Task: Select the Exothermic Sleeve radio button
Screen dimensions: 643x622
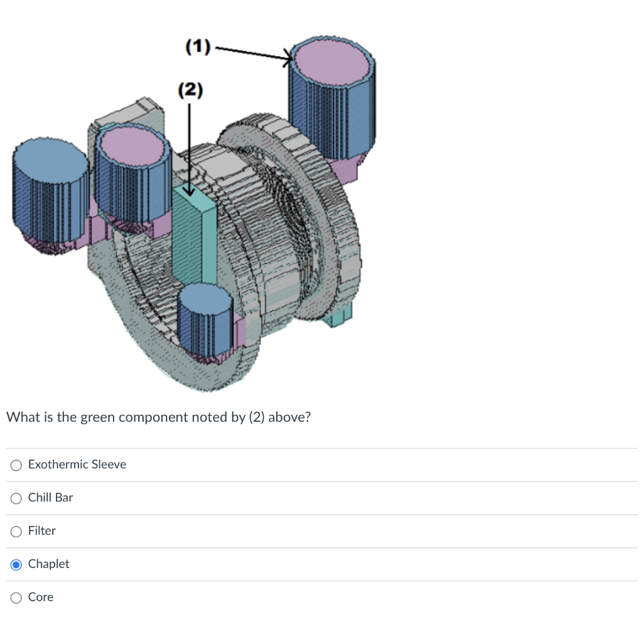Action: click(16, 465)
